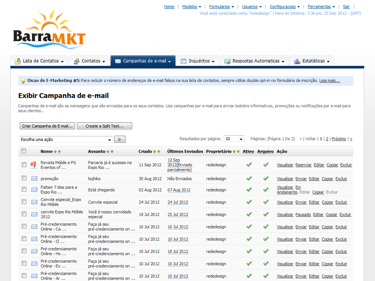Viewport: 375px width, 281px height.
Task: Click Reenviar for Revista Móbile e FG Eventos
Action: pyautogui.click(x=303, y=165)
